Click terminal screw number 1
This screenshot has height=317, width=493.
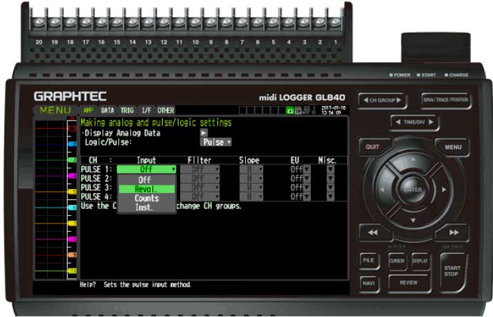(x=335, y=22)
